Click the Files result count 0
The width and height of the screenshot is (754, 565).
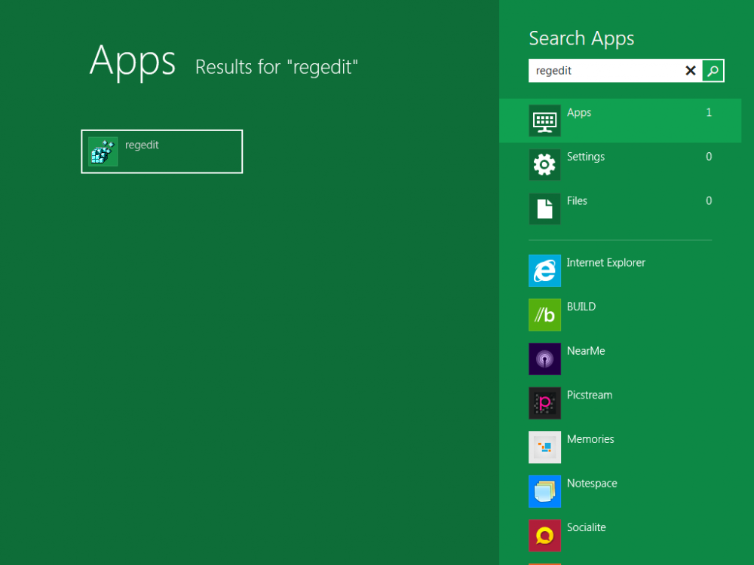[x=709, y=201]
